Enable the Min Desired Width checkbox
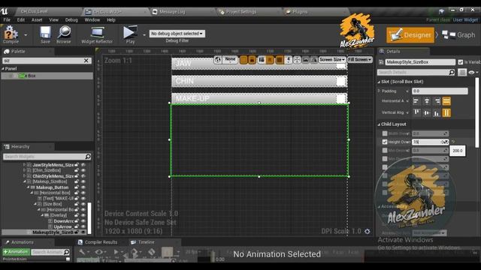 [x=385, y=150]
